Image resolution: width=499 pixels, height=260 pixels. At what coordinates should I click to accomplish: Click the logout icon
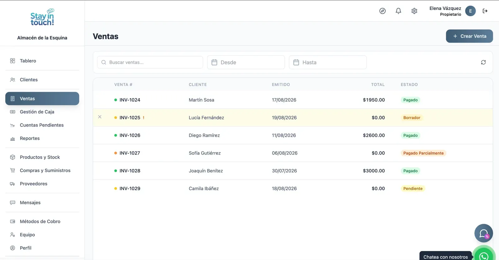click(x=485, y=11)
